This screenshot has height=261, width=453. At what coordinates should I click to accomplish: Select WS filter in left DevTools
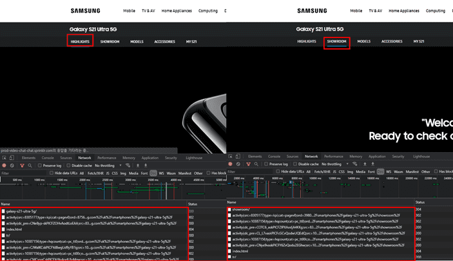[161, 173]
